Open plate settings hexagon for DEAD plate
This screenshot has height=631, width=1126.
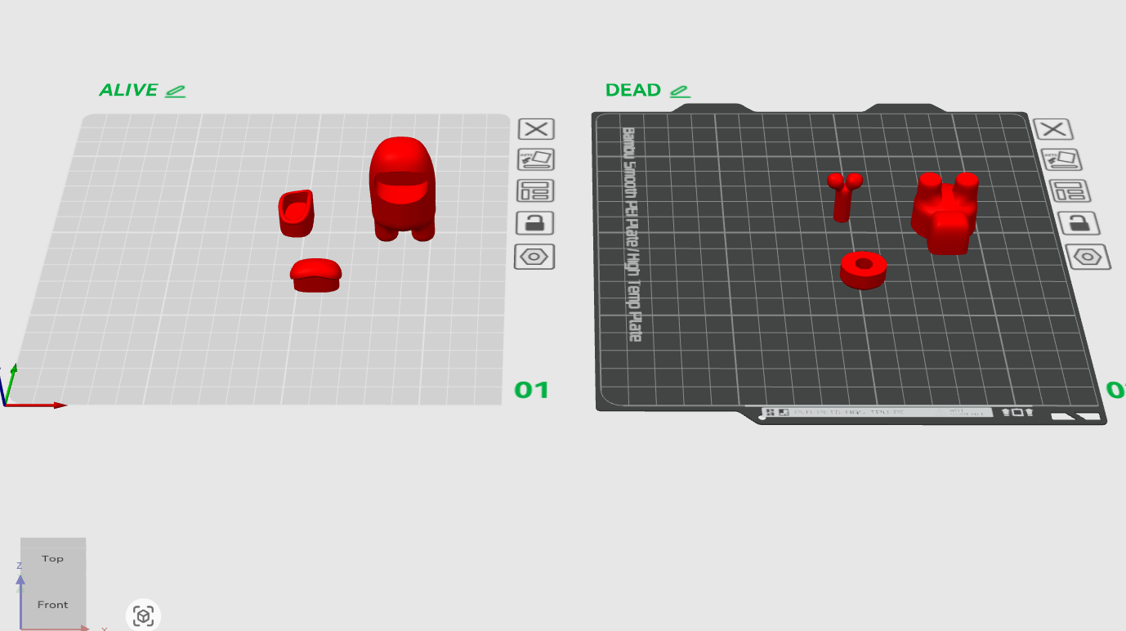click(1088, 257)
